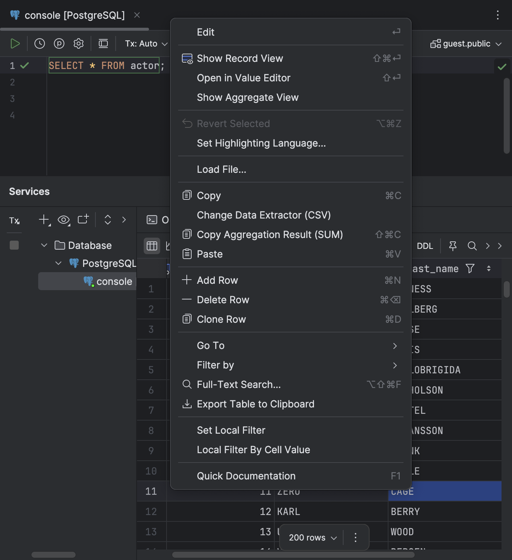Expand the Go To submenu
Viewport: 512px width, 560px height.
click(x=210, y=346)
